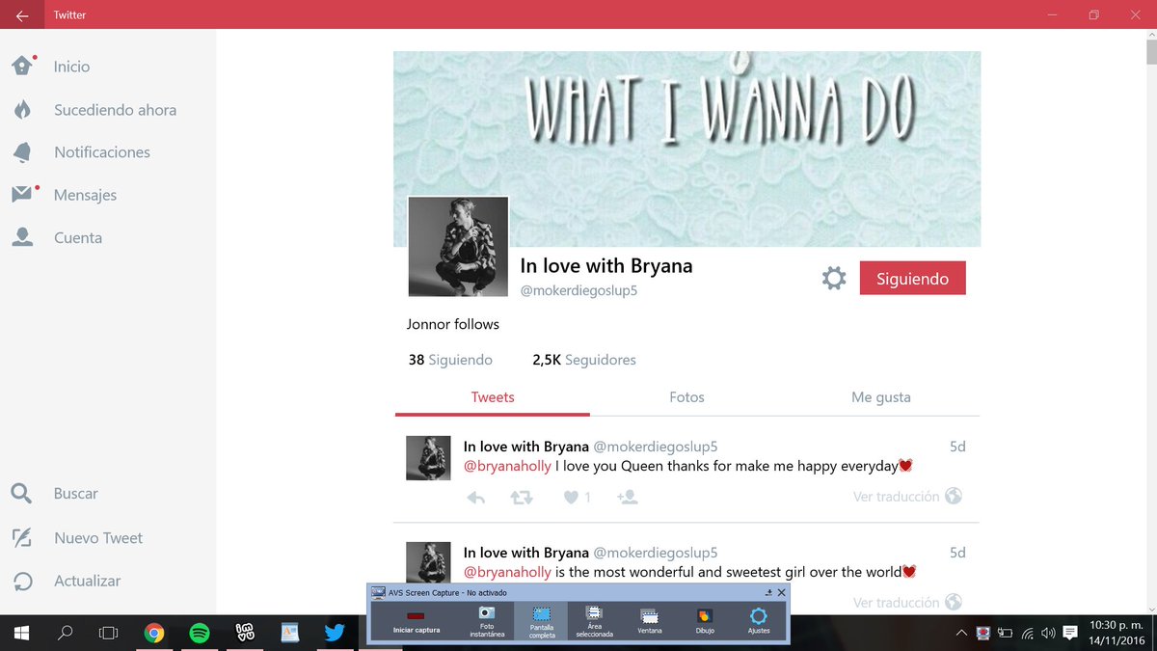Open @bryanaholly mention in first tweet

[x=507, y=466]
